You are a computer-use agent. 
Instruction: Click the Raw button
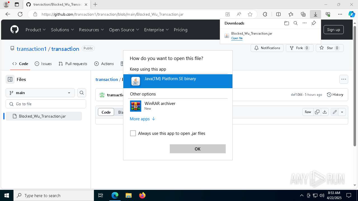coord(308,112)
